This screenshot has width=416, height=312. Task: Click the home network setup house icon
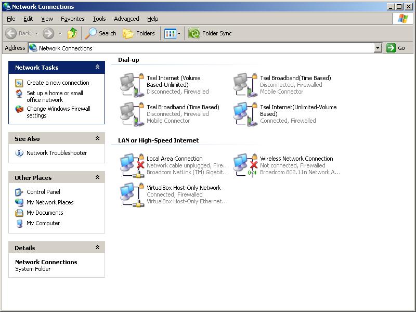pos(19,94)
